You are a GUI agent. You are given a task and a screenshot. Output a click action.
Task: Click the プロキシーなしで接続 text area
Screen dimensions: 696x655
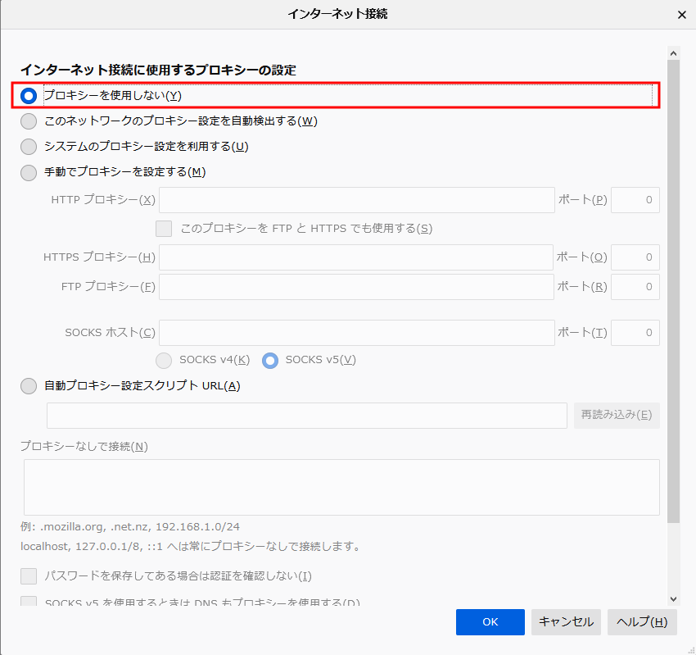tap(341, 487)
